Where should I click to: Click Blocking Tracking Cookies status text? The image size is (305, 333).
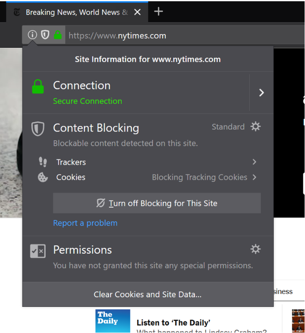[199, 177]
